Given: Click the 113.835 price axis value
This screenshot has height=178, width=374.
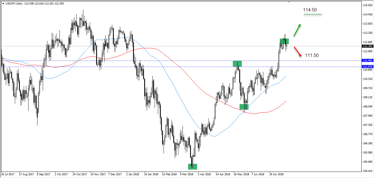Looking at the screenshot, I should (367, 24).
